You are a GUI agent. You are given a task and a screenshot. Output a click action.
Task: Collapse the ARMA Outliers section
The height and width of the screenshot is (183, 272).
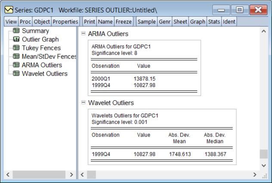coord(83,34)
